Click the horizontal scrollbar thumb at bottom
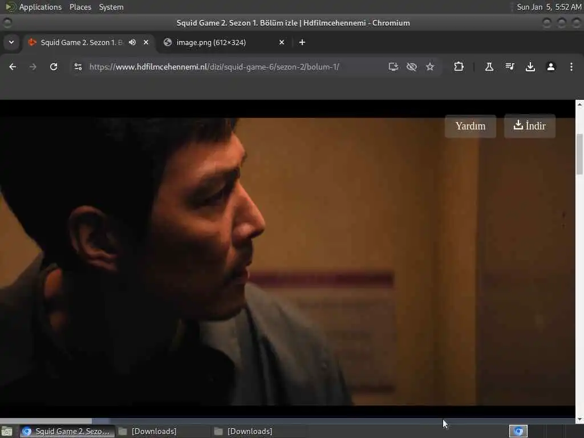 point(46,421)
